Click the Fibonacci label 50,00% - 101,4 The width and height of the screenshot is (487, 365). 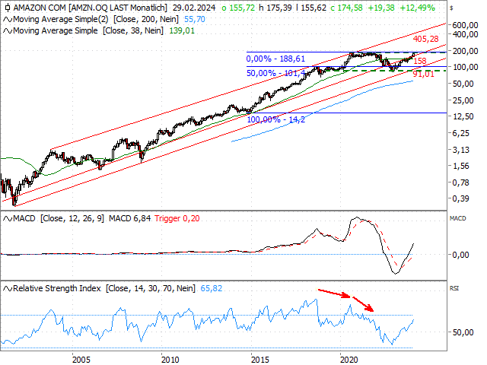[x=275, y=73]
